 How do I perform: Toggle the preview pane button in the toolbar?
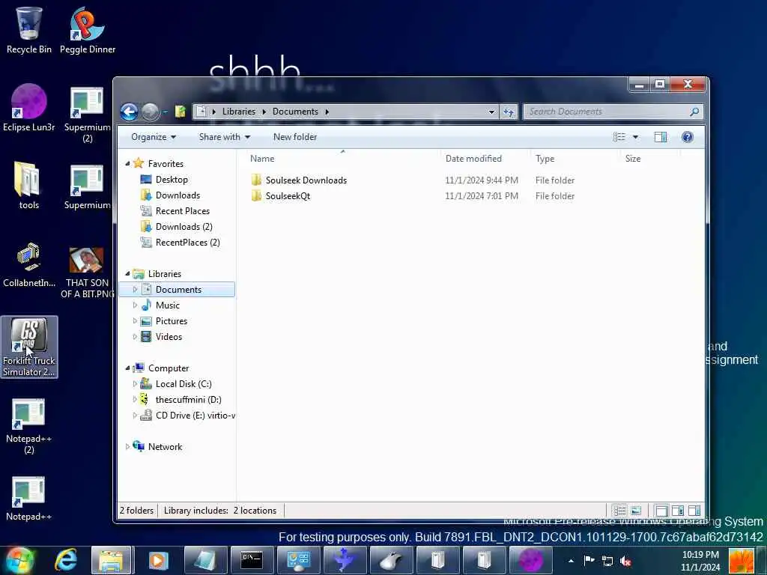[661, 137]
